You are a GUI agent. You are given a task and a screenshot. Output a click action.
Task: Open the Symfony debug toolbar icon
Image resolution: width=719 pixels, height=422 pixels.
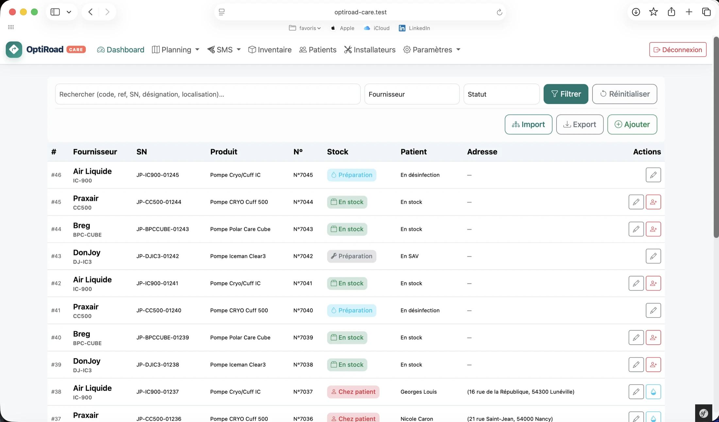coord(703,413)
